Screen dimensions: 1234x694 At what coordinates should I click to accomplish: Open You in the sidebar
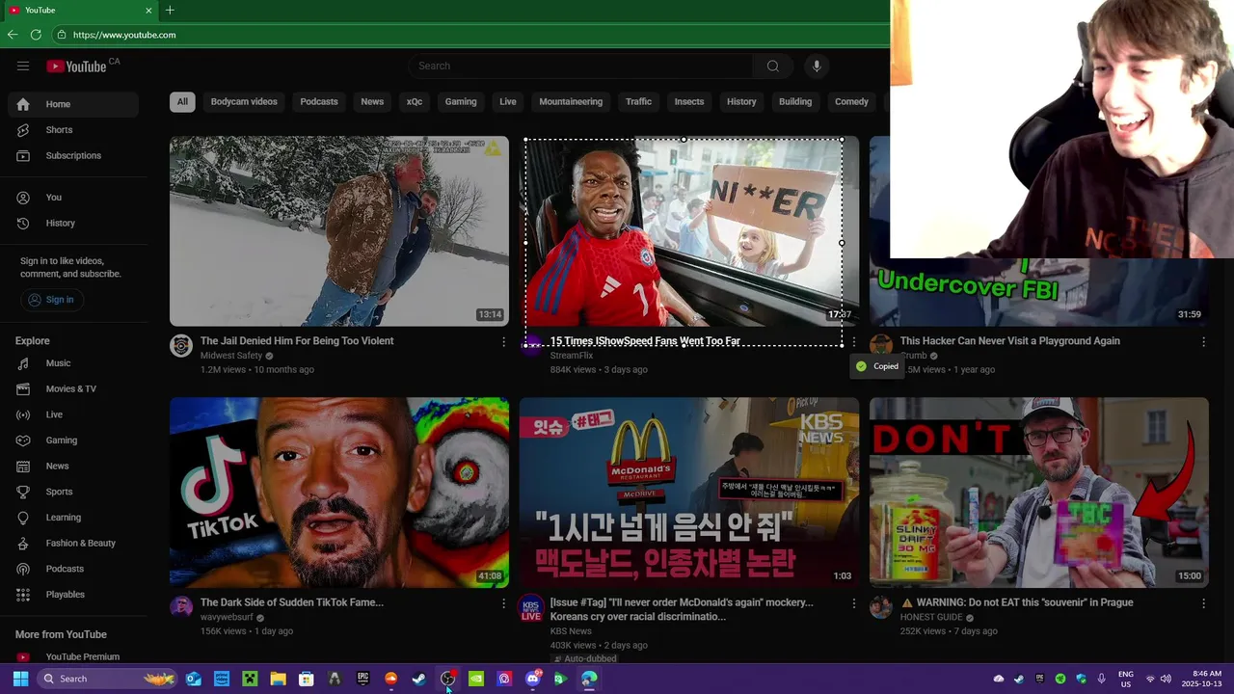pos(73,198)
